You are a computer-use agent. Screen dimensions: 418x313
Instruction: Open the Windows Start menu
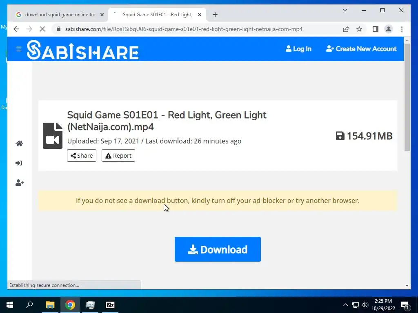pyautogui.click(x=10, y=305)
